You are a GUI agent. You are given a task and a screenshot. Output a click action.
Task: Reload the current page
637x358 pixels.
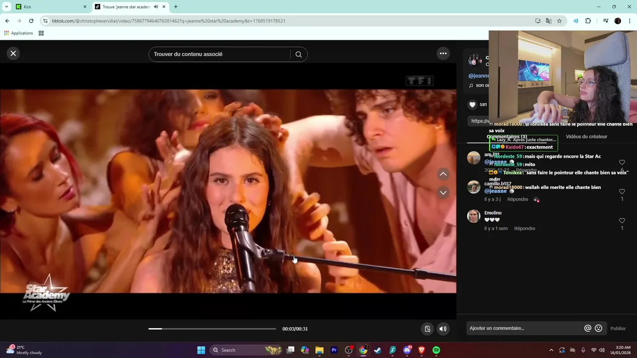point(31,21)
